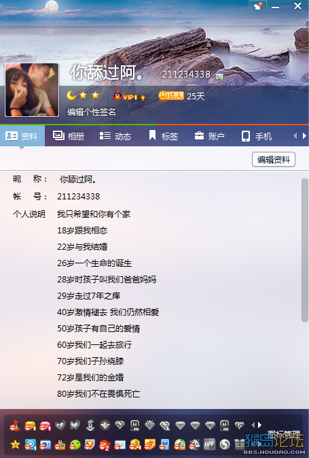Click the 编辑资料 button

[x=274, y=159]
